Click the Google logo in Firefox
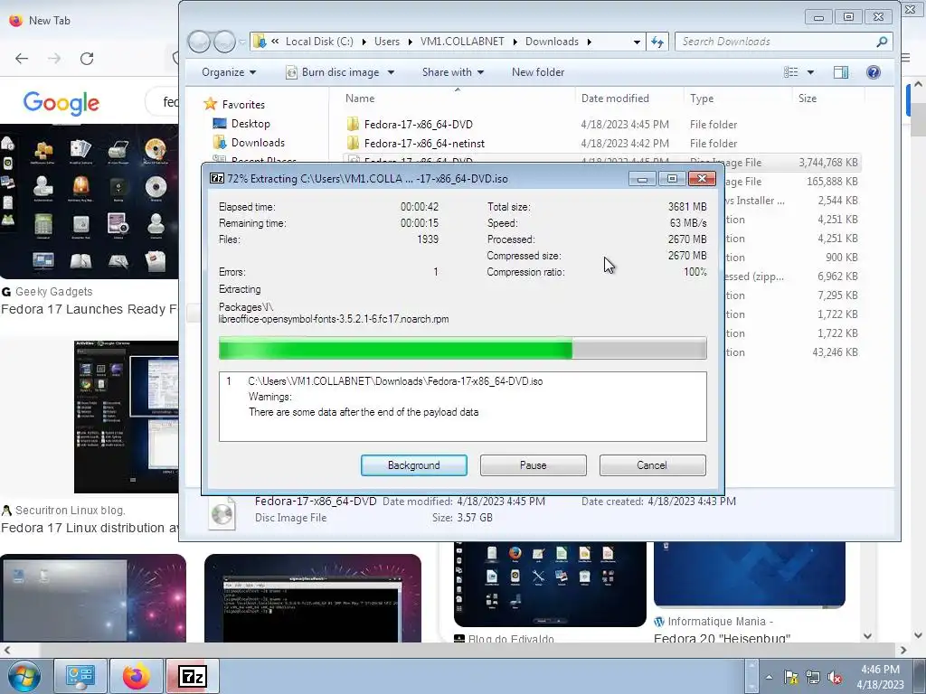Viewport: 926px width, 694px height. click(x=61, y=103)
